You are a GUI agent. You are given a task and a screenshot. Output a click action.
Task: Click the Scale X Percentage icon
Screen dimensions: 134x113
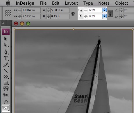81,10
